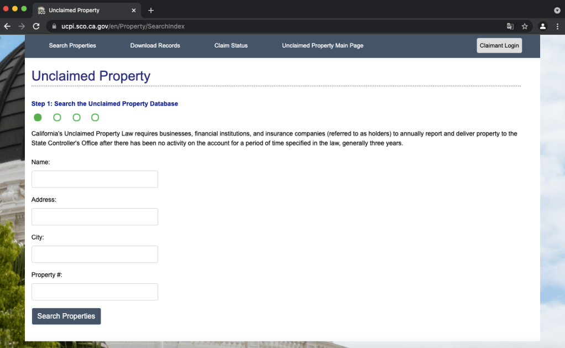Open a new tab with plus icon
The height and width of the screenshot is (348, 565).
point(151,11)
